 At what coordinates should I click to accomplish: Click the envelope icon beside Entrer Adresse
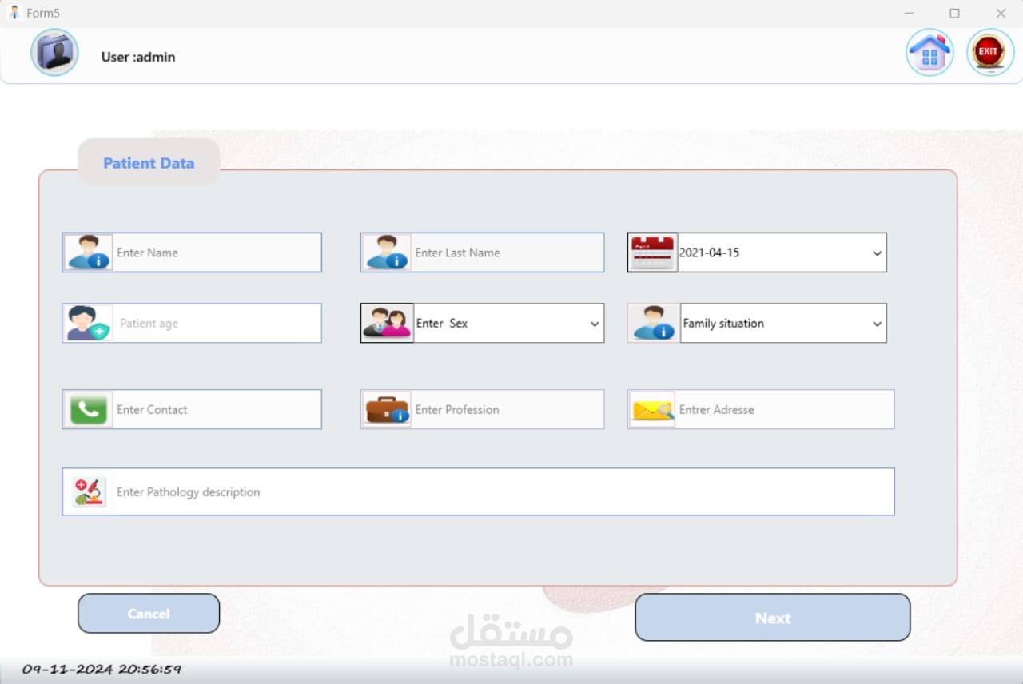652,409
